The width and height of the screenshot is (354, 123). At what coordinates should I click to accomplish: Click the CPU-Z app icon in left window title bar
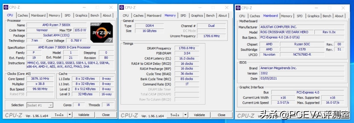(6, 8)
